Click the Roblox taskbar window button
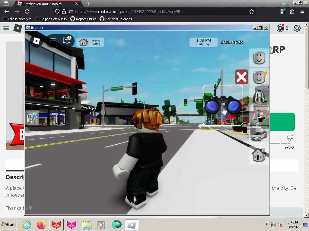The width and height of the screenshot is (309, 231). pos(132,225)
